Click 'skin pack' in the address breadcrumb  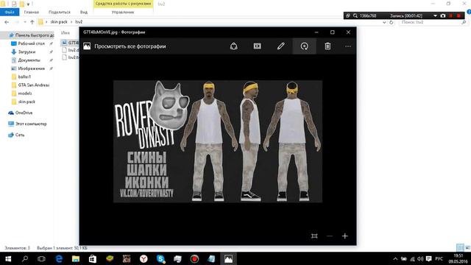coord(59,22)
